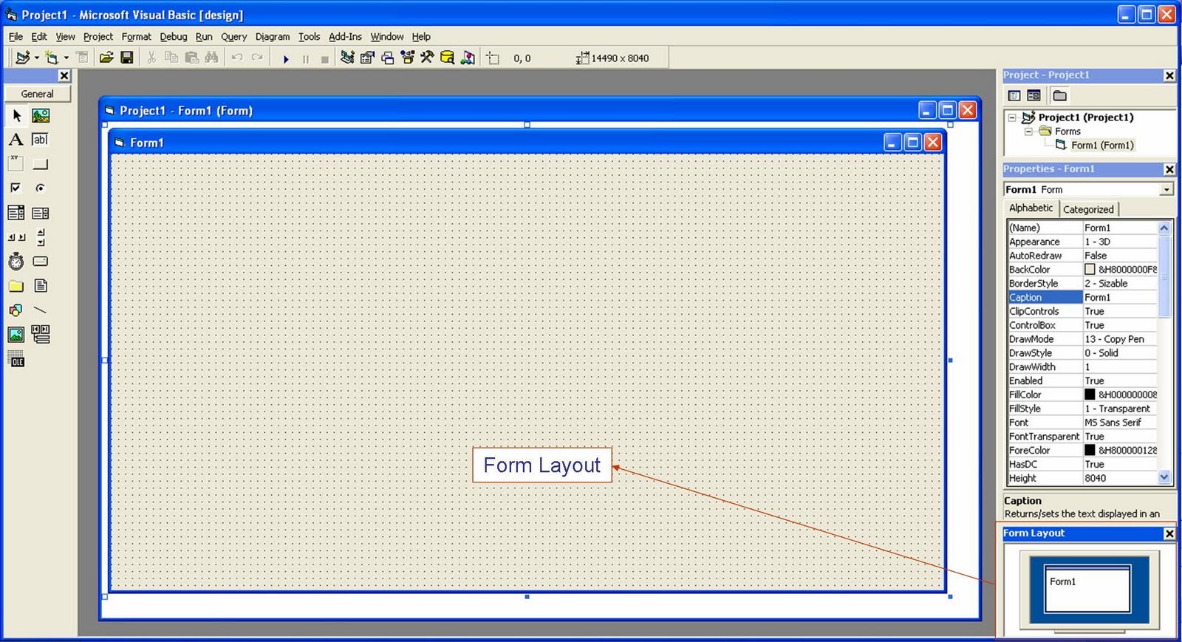The height and width of the screenshot is (642, 1182).
Task: Open the Add-Ins menu
Action: (x=345, y=36)
